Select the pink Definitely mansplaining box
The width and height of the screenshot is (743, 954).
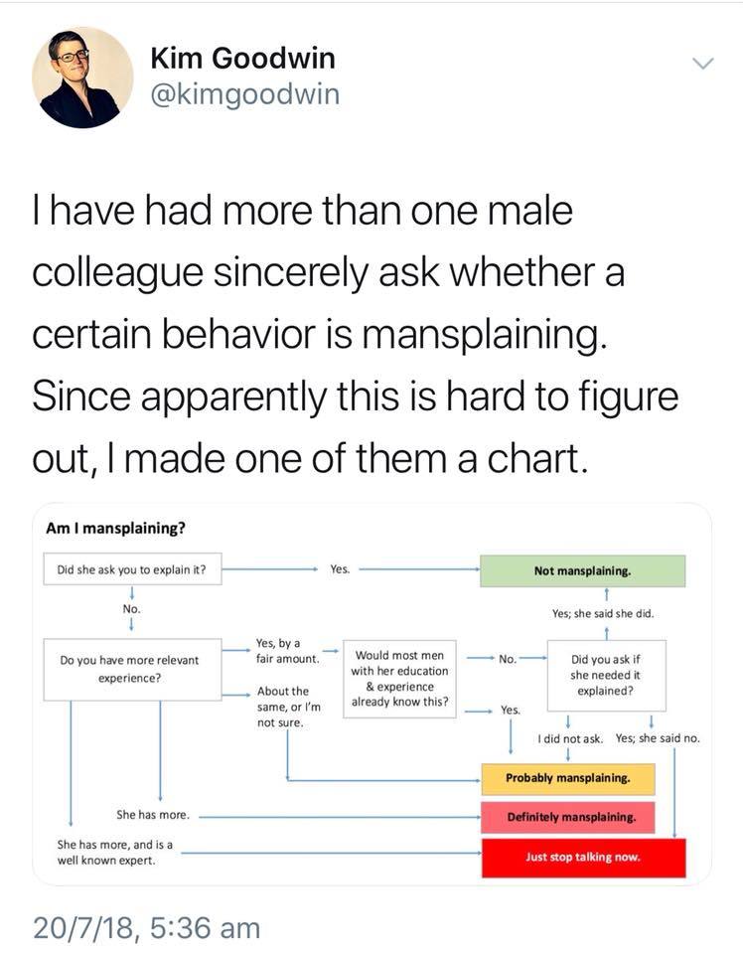pos(568,817)
